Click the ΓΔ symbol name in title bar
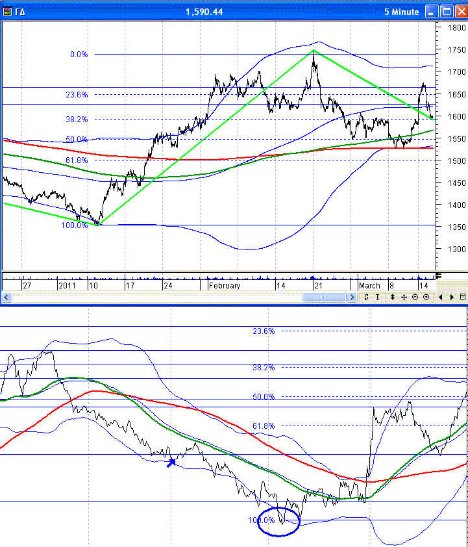 (x=21, y=12)
